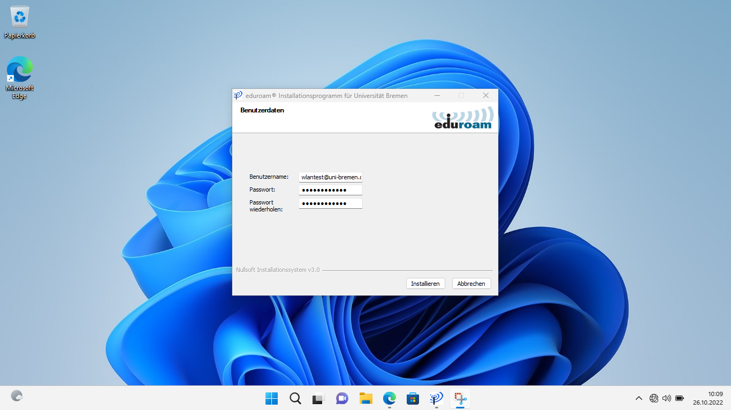Open Microsoft Store from the taskbar
731x410 pixels.
[413, 398]
